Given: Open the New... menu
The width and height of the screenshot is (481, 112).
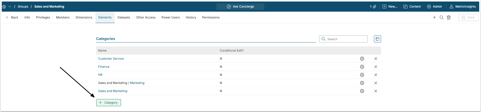Looking at the screenshot, I should click(x=390, y=7).
